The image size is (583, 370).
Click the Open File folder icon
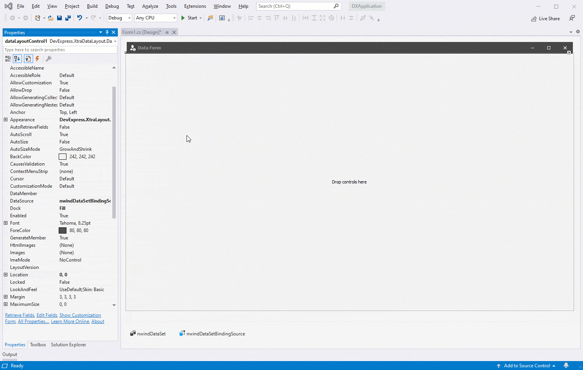tap(51, 18)
